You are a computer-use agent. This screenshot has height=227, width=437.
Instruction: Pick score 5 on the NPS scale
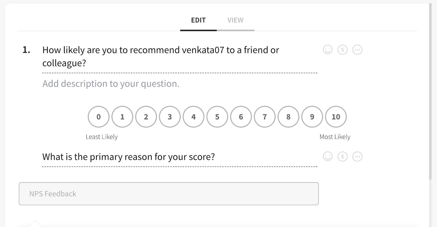[217, 117]
